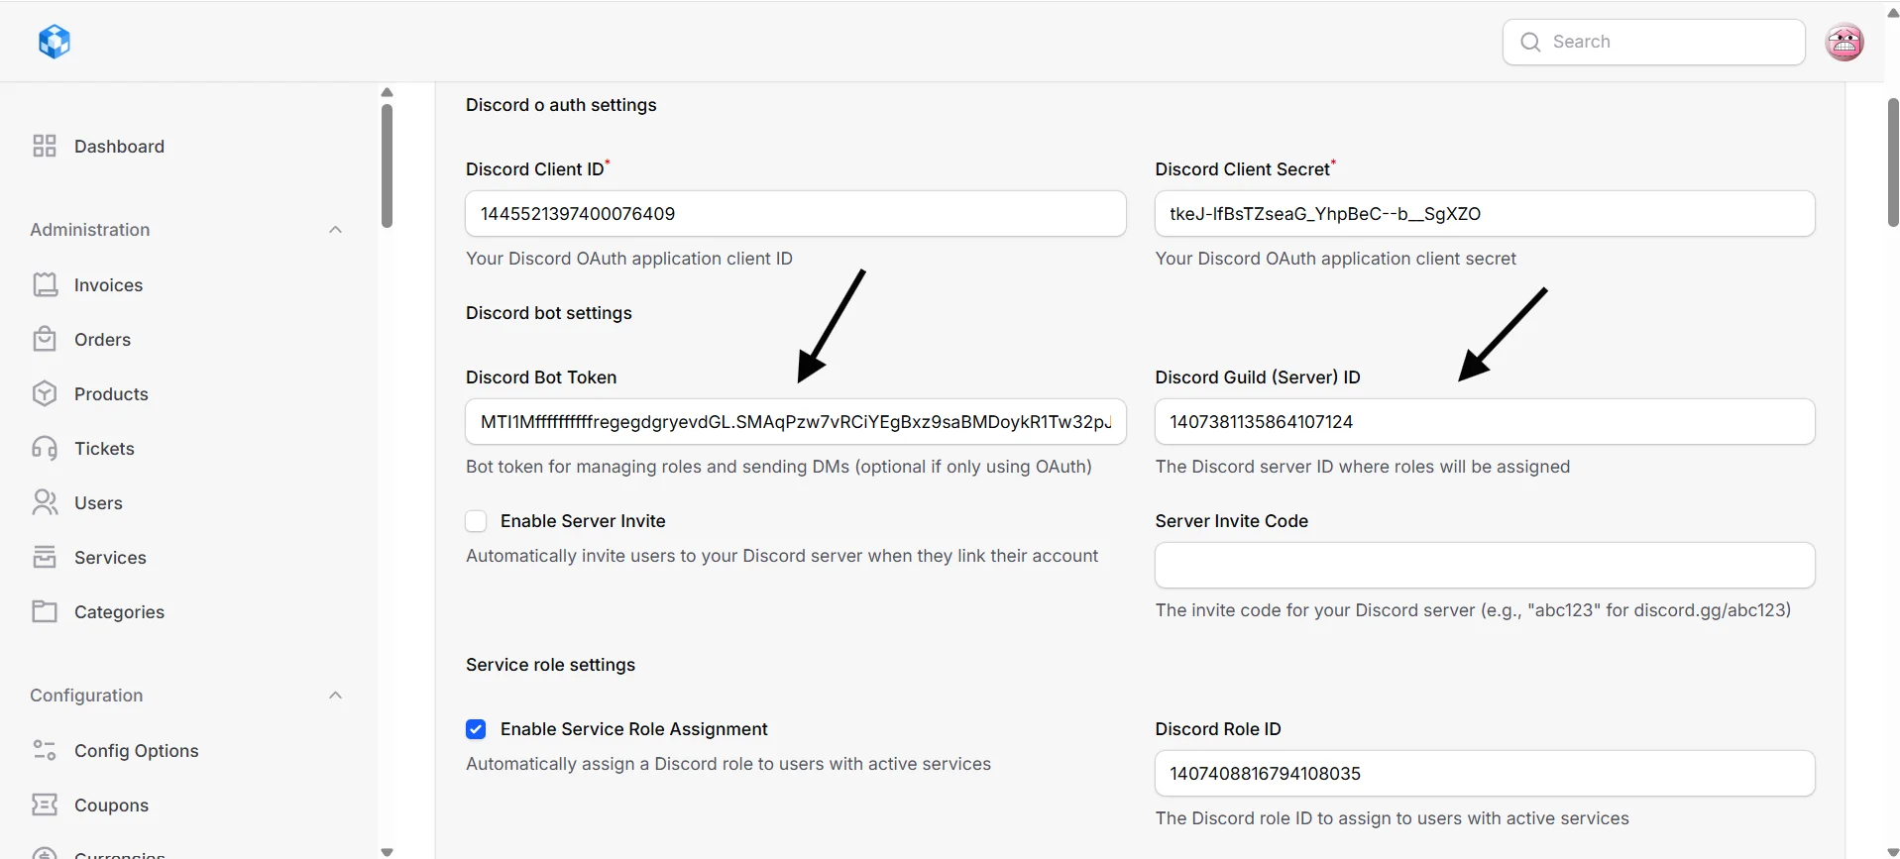Click the Tickets headset icon

pyautogui.click(x=45, y=448)
